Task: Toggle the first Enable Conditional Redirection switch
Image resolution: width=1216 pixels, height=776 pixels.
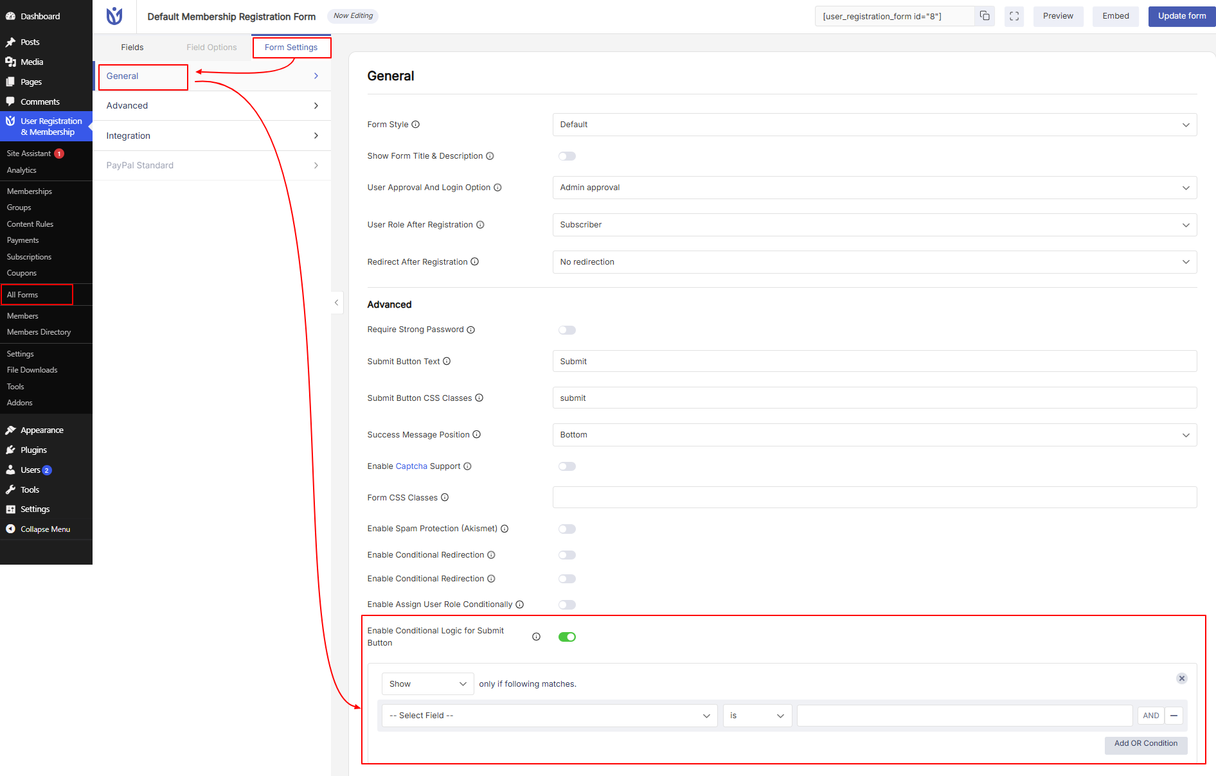Action: coord(567,555)
